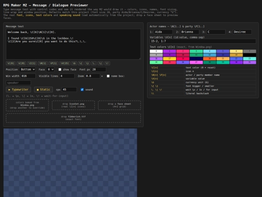This screenshot has height=197, width=262.
Task: Insert the \{ font bigger code
Action: (x=81, y=63)
